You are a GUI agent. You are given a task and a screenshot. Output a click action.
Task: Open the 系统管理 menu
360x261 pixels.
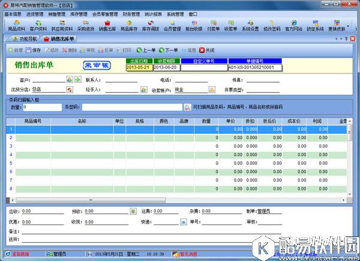[x=175, y=14]
